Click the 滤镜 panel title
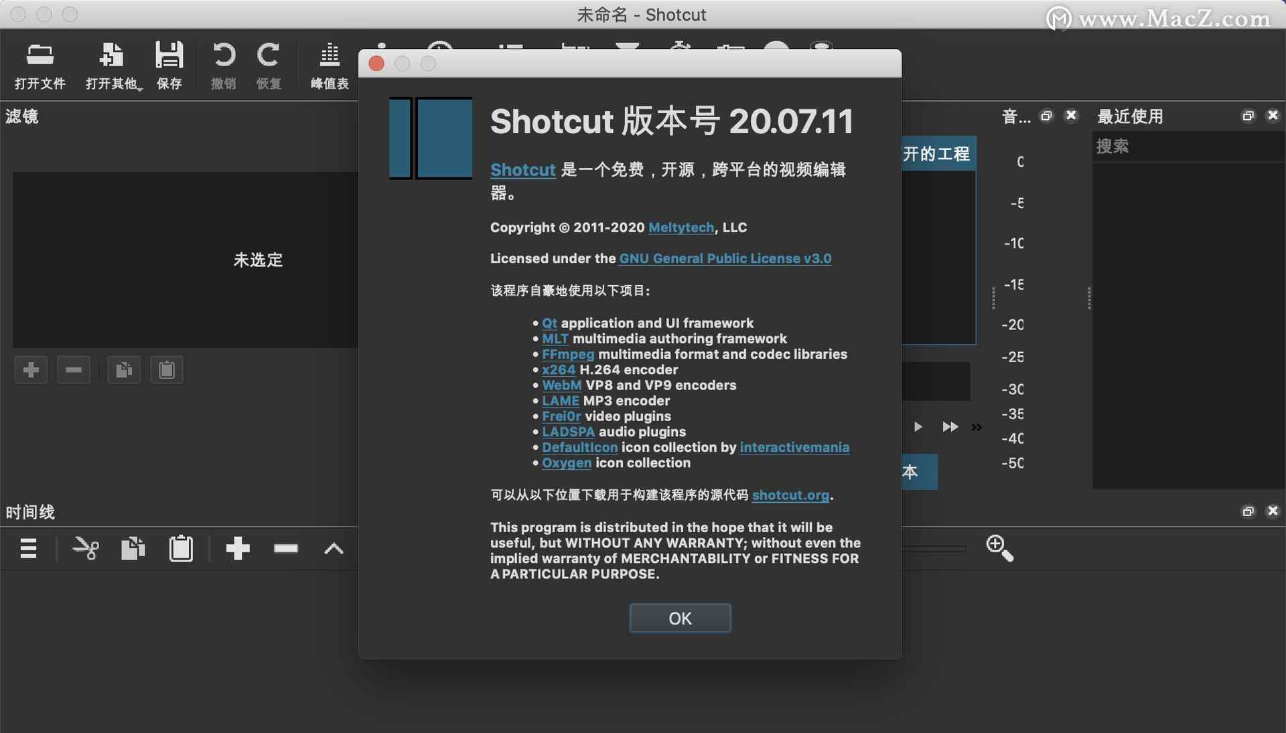This screenshot has height=733, width=1286. pyautogui.click(x=22, y=116)
